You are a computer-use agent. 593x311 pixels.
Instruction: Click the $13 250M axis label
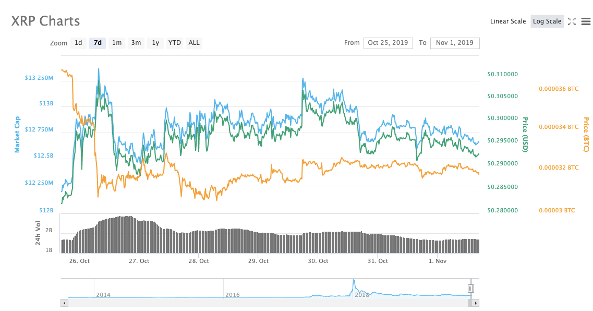[39, 78]
